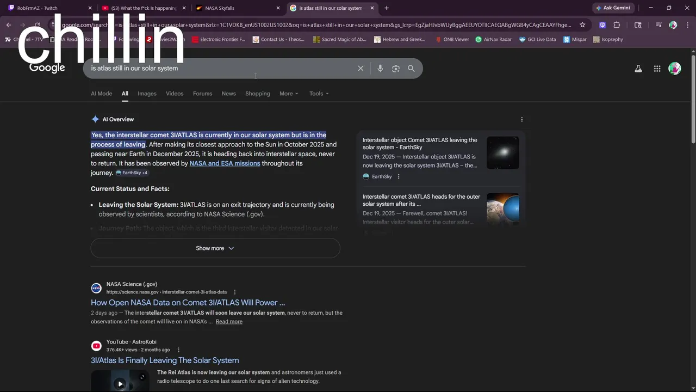Viewport: 696px width, 392px height.
Task: Select the Forums results tab
Action: (x=202, y=94)
